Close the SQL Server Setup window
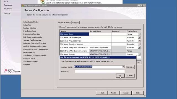The width and height of the screenshot is (177, 99). pos(144,5)
